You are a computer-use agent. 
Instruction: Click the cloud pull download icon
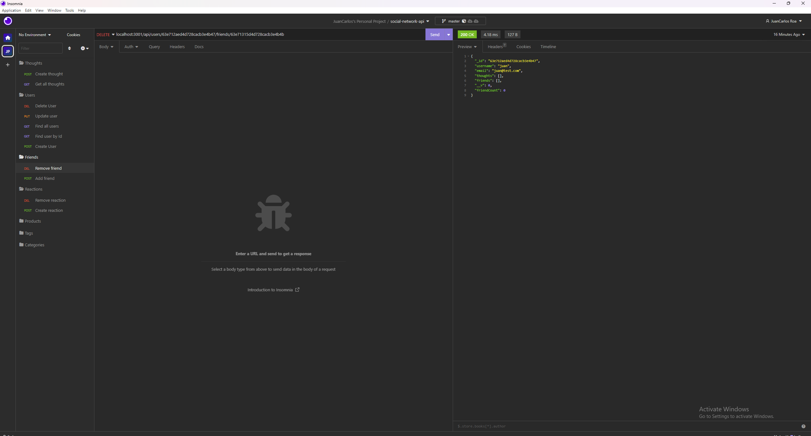469,21
